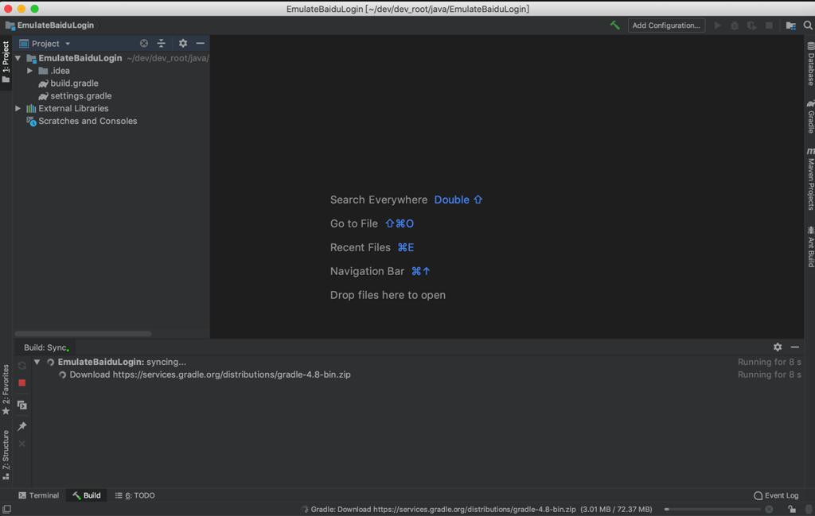
Task: Select Scratches and Consoles
Action: [82, 121]
